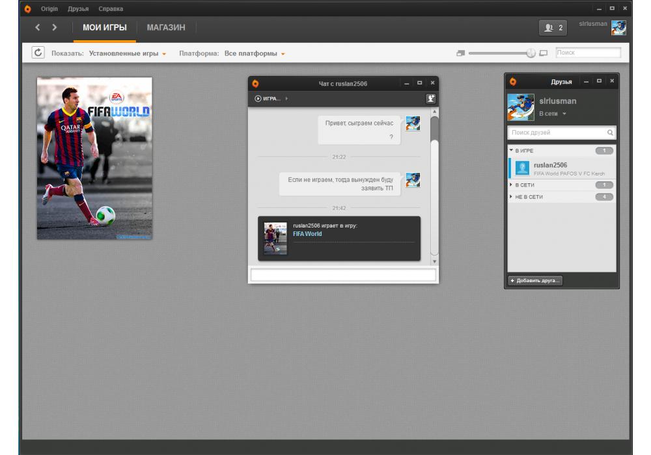Open the 'Установленные игры' filter dropdown

(x=128, y=53)
